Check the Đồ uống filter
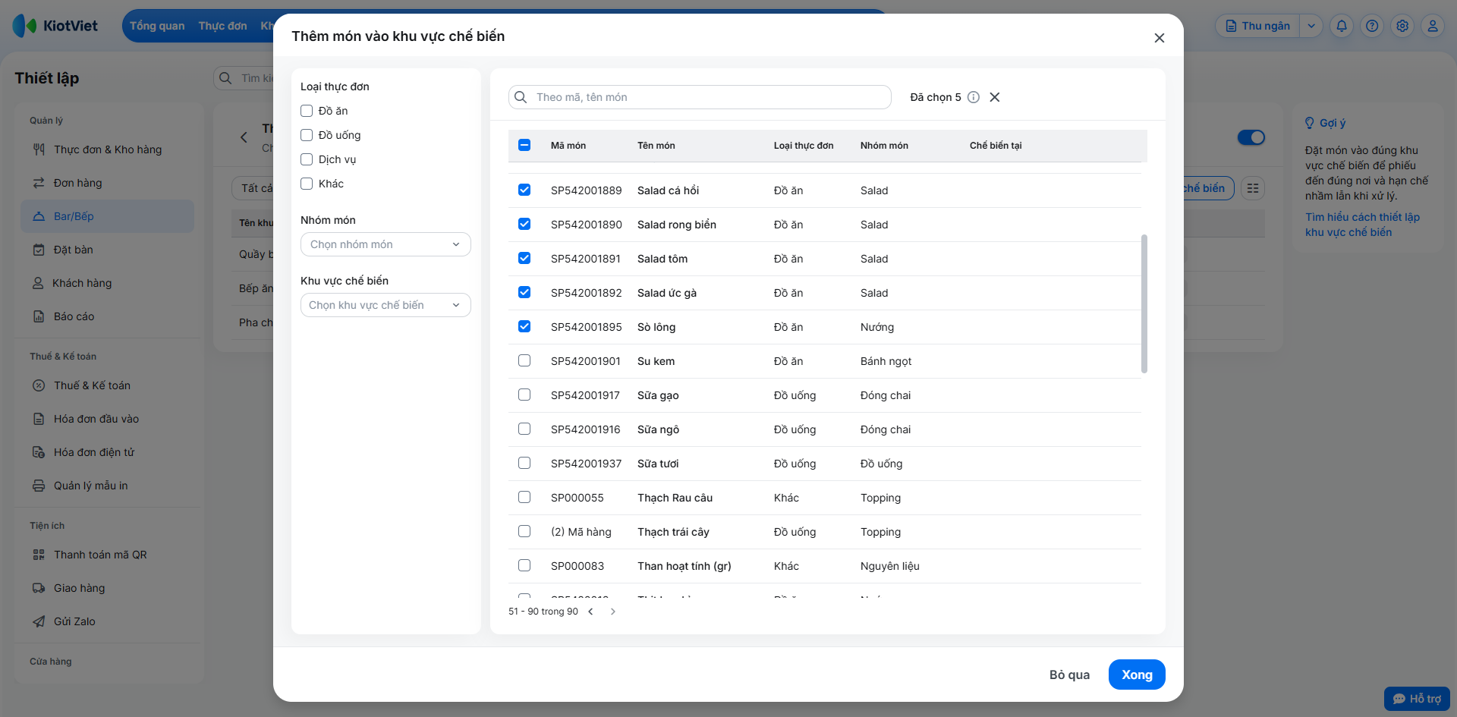This screenshot has height=717, width=1457. 307,135
